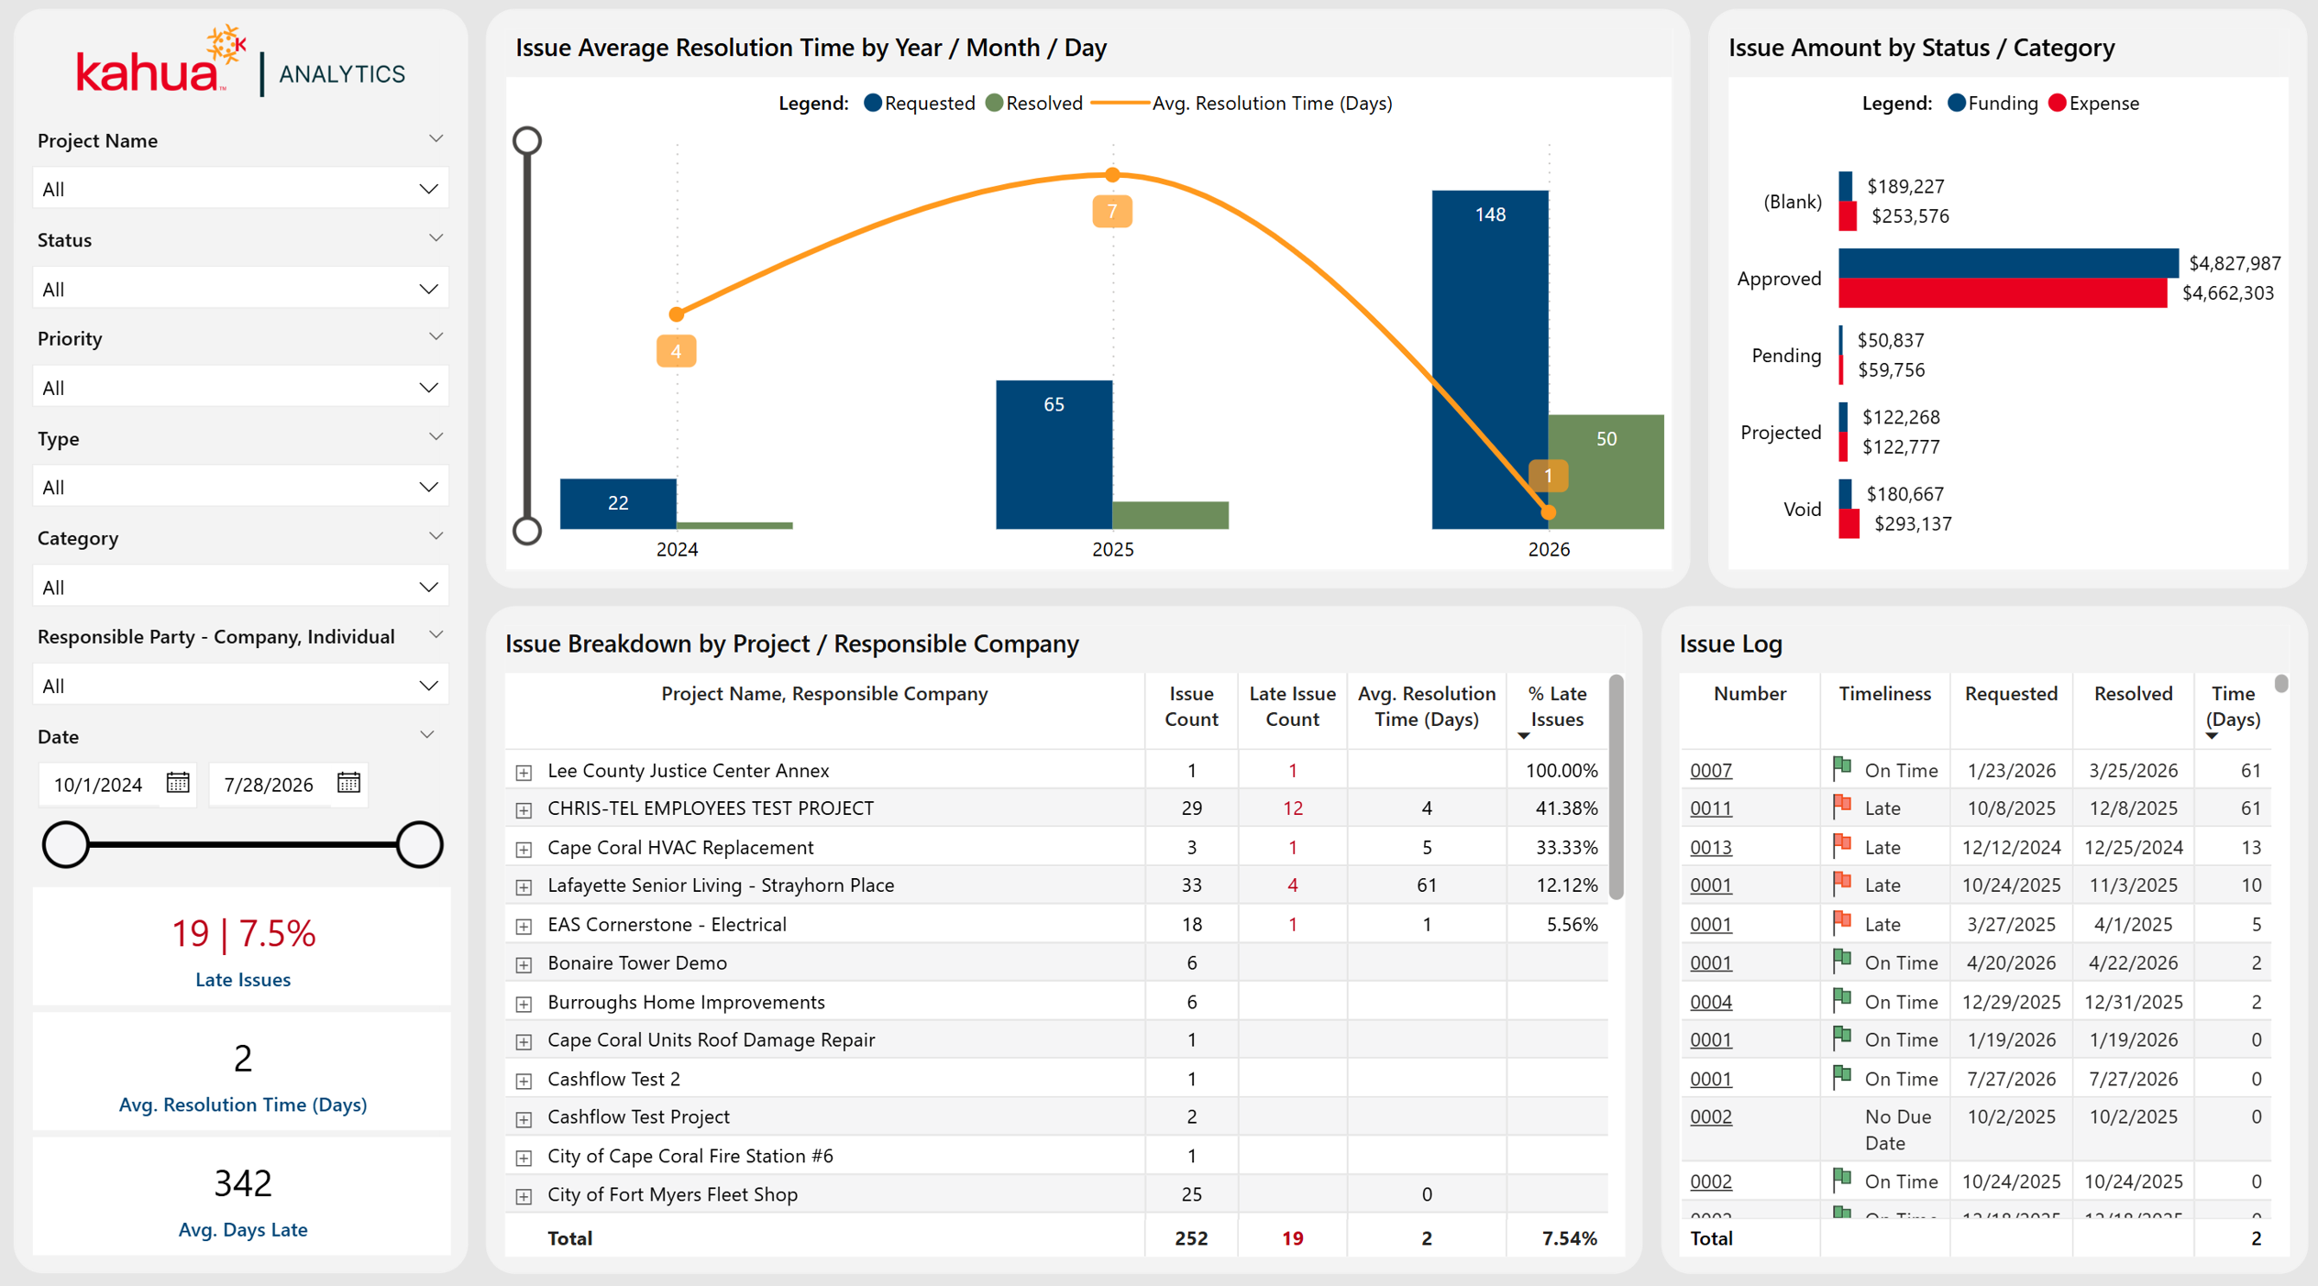Click the green flag for issue 0007

coord(1841,768)
